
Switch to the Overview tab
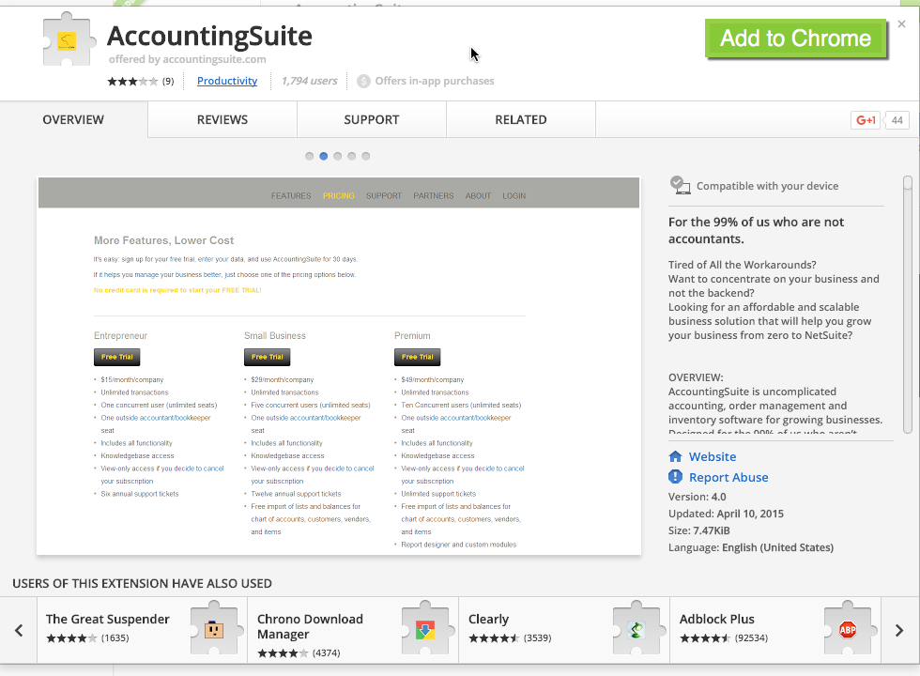click(73, 120)
